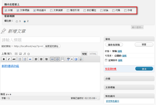
Task: Edit the 可見度 visibility link
Action: coord(124,56)
